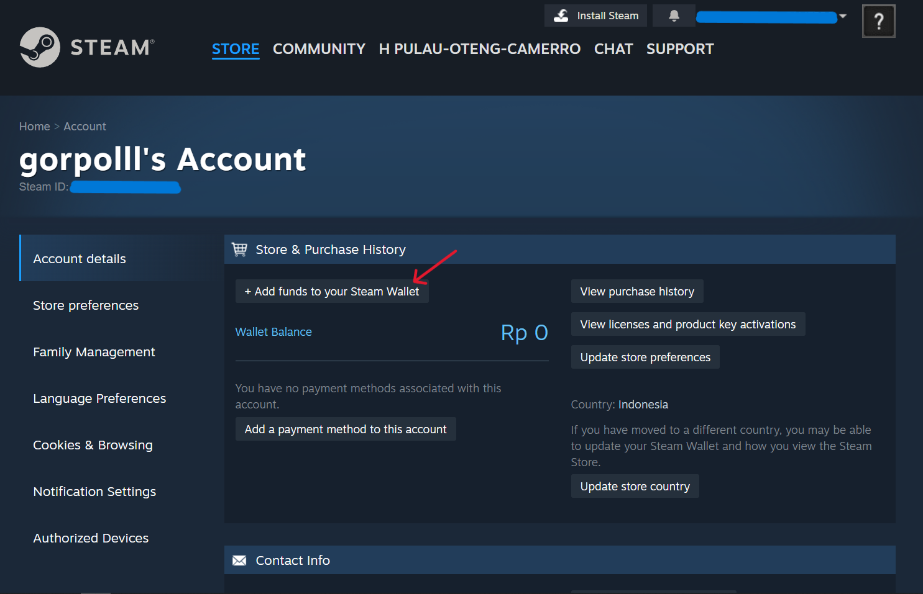Click the Country: Indonesia text
This screenshot has width=923, height=594.
(620, 405)
